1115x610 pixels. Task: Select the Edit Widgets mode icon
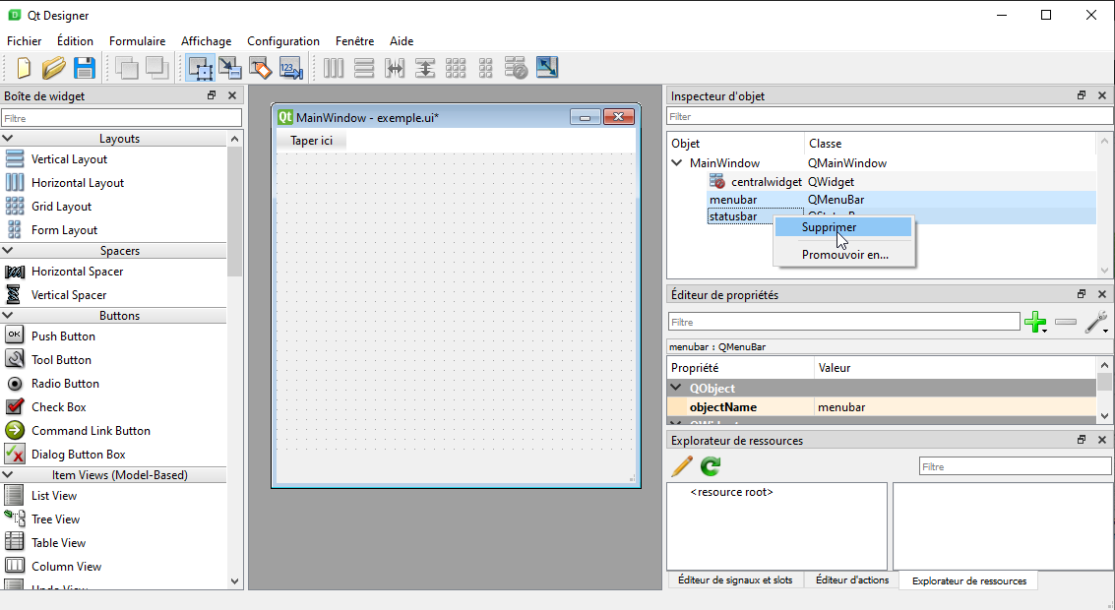(x=201, y=68)
